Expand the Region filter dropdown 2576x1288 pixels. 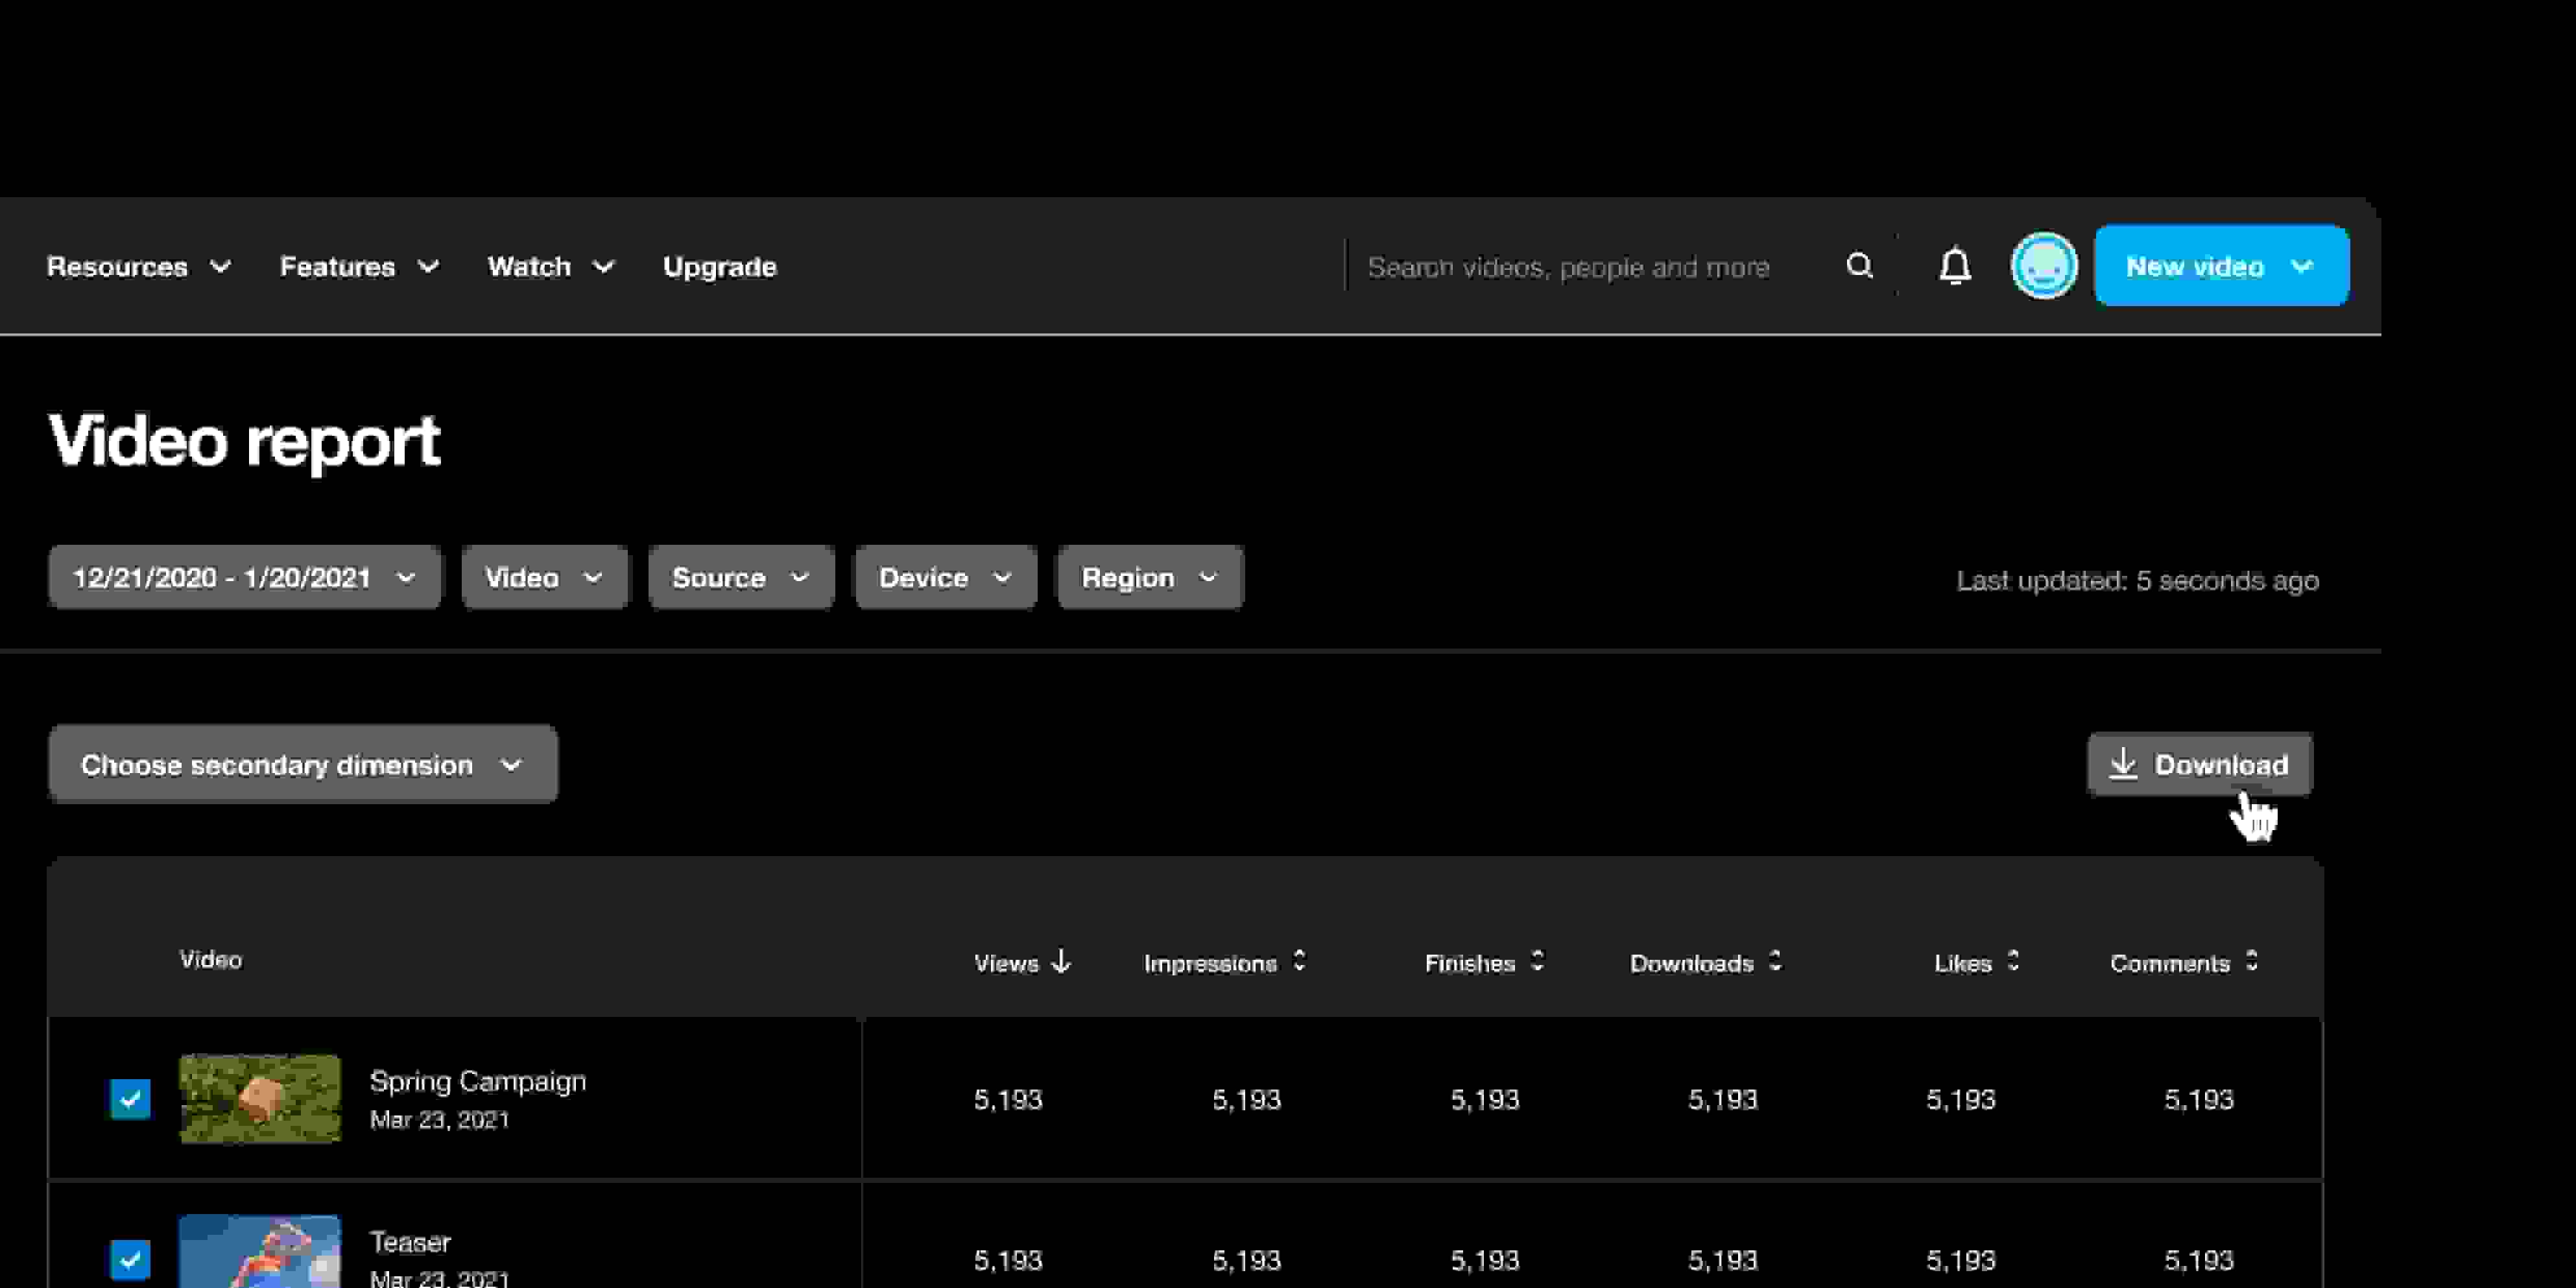[x=1150, y=578]
